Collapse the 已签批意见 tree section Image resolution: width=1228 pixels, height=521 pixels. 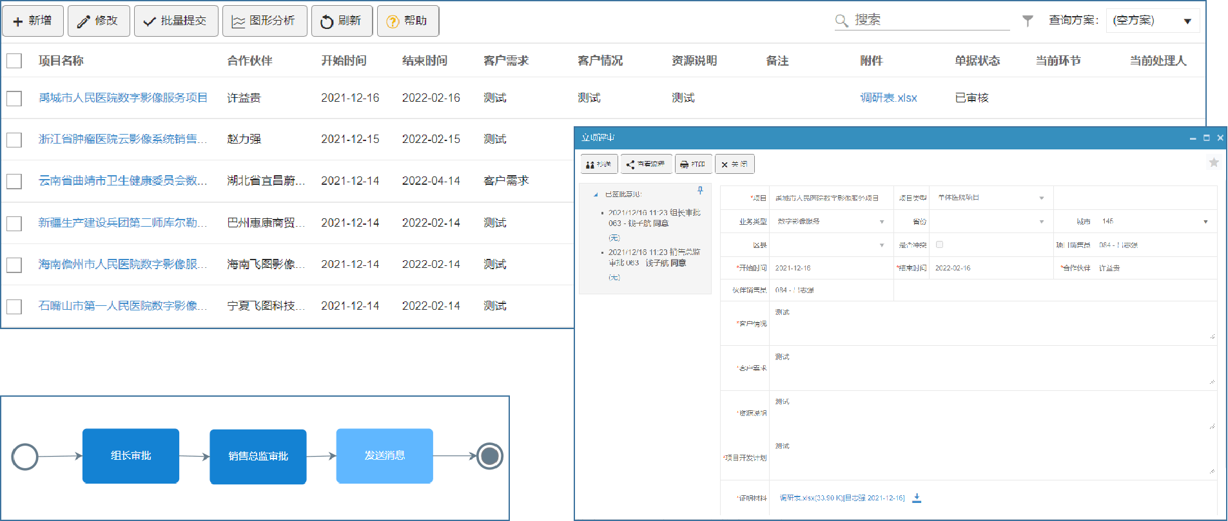(596, 194)
